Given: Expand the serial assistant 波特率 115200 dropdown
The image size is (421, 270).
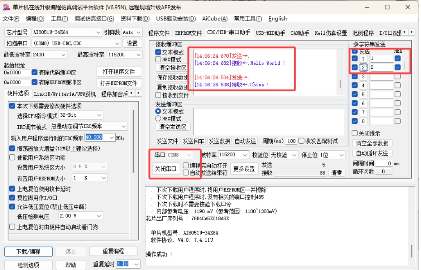Looking at the screenshot, I should pos(245,155).
